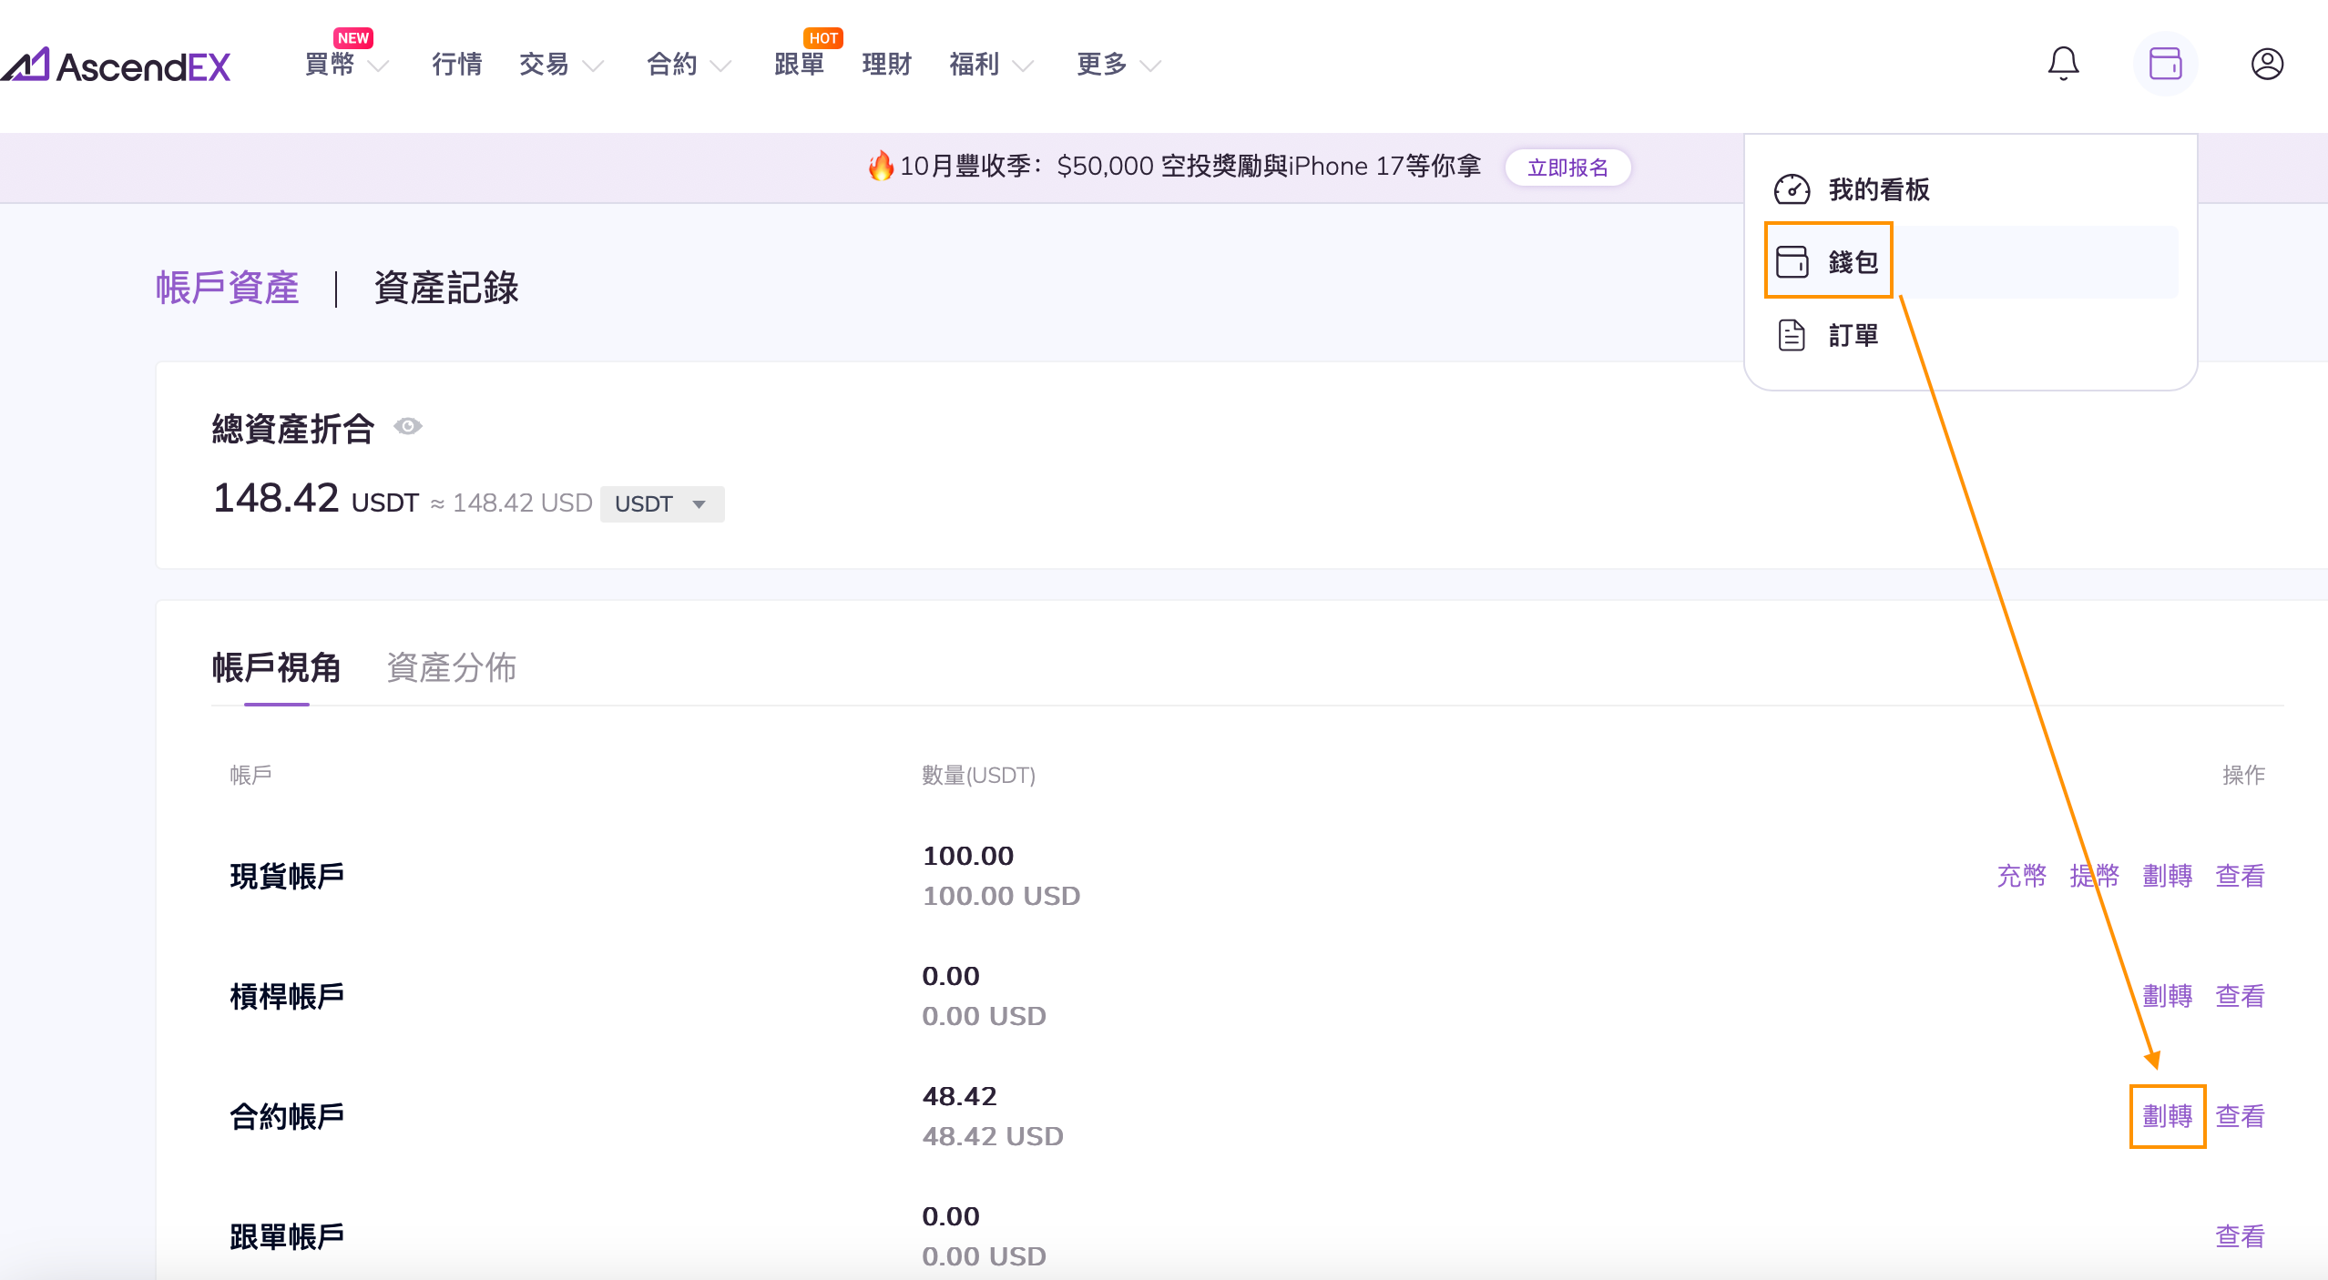Switch to the 資產記錄 tab
The width and height of the screenshot is (2328, 1280).
click(446, 288)
